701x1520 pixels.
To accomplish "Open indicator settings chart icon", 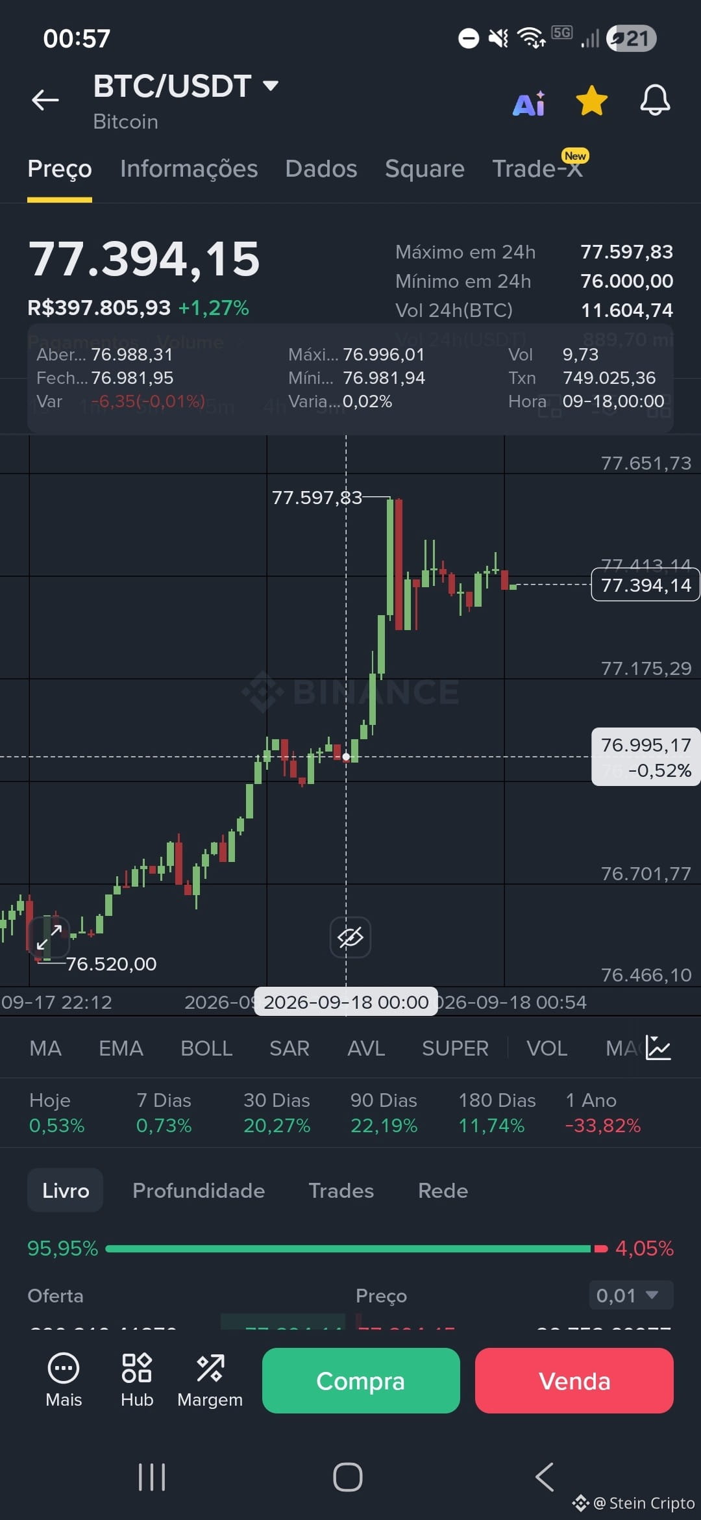I will tap(658, 1048).
